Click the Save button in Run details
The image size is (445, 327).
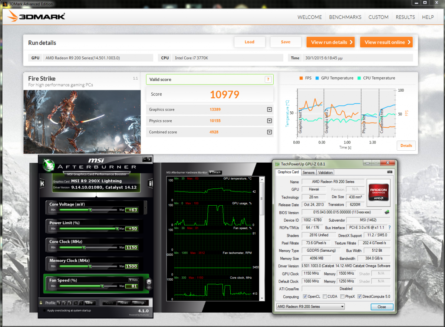[x=286, y=42]
